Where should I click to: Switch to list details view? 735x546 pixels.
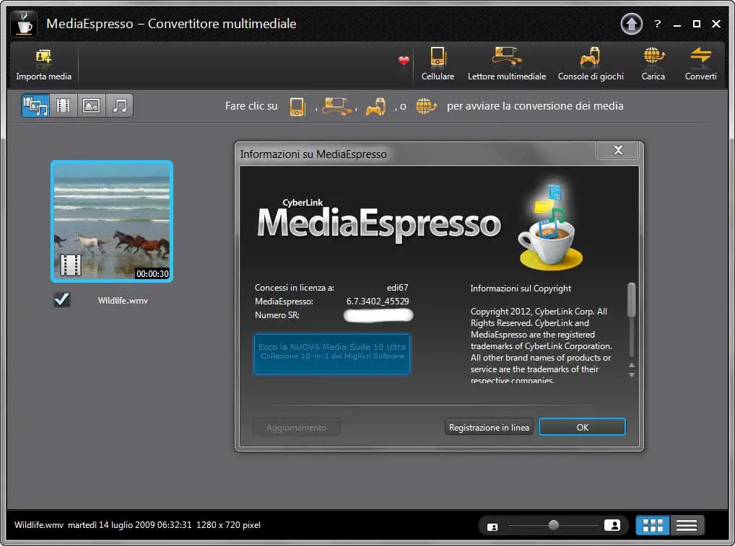tap(687, 525)
